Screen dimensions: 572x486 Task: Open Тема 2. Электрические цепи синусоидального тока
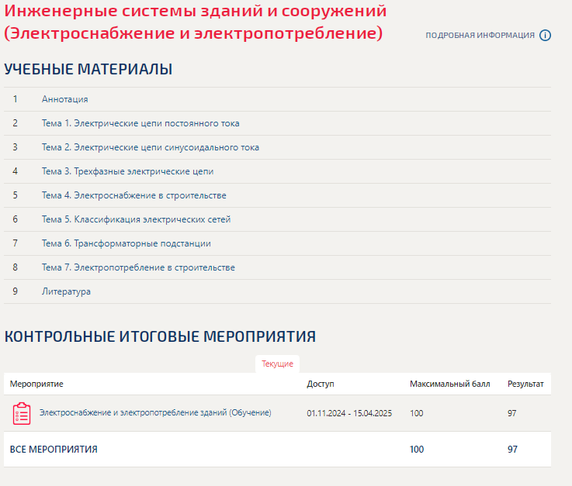(x=151, y=147)
